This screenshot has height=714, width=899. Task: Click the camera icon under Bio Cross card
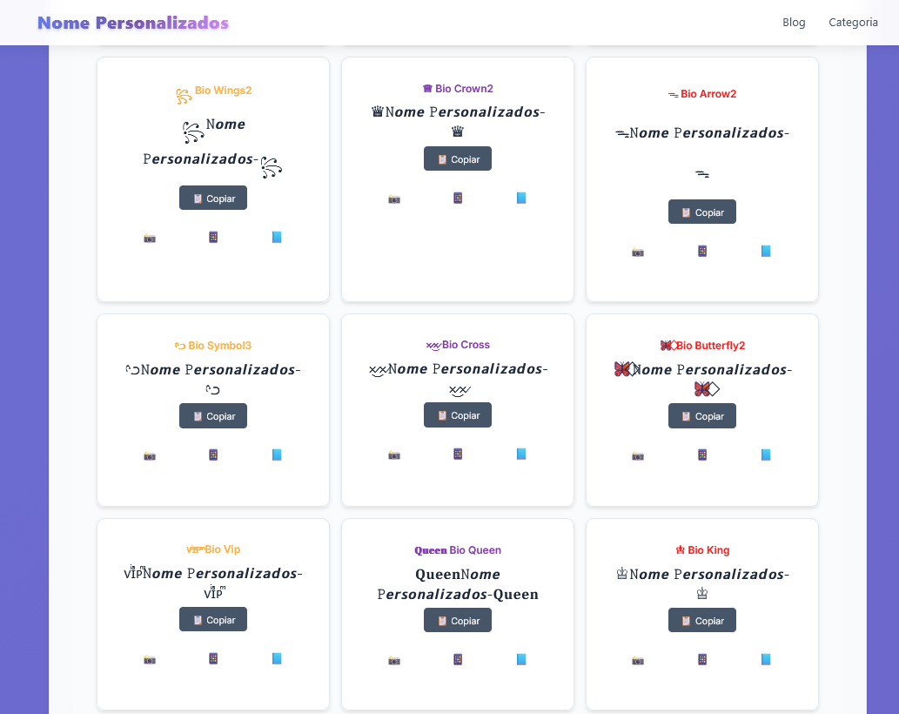click(x=393, y=454)
